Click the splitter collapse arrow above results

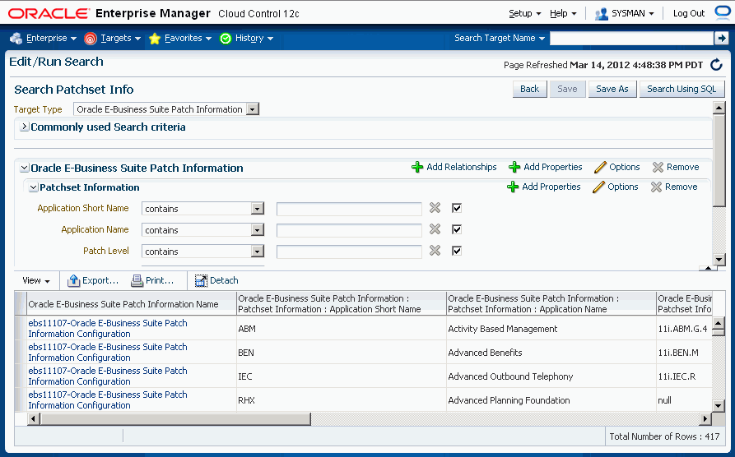pyautogui.click(x=707, y=268)
